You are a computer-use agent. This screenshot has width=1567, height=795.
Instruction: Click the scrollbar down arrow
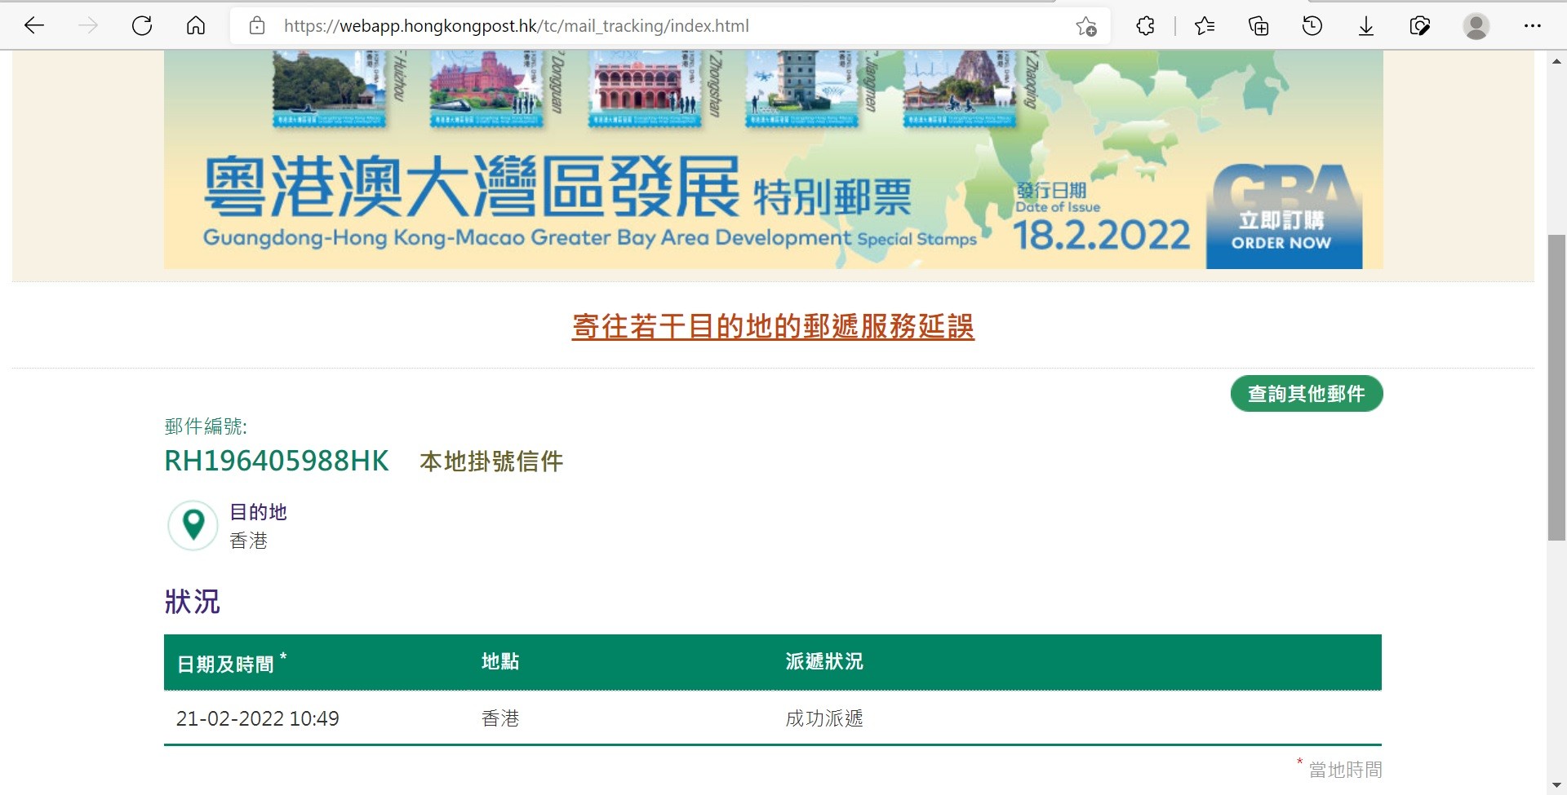(x=1556, y=785)
